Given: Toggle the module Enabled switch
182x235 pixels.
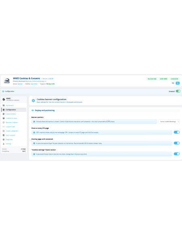Looking at the screenshot, I should (178, 91).
